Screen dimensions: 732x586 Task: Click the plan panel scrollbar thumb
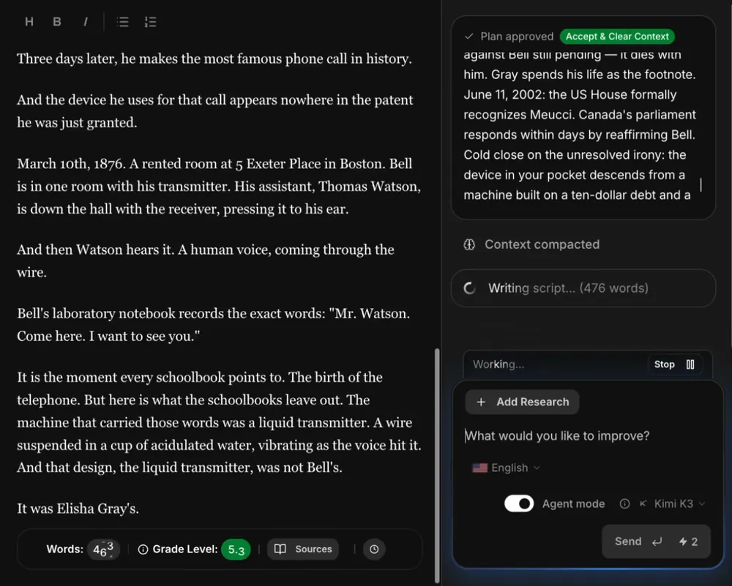[701, 185]
